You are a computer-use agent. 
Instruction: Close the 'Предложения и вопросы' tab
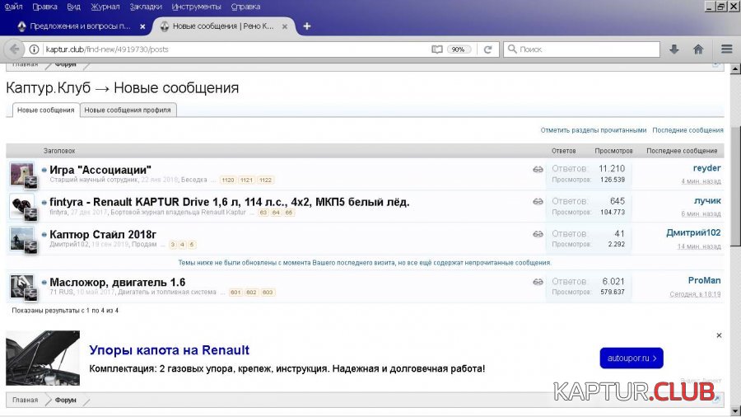coord(142,27)
